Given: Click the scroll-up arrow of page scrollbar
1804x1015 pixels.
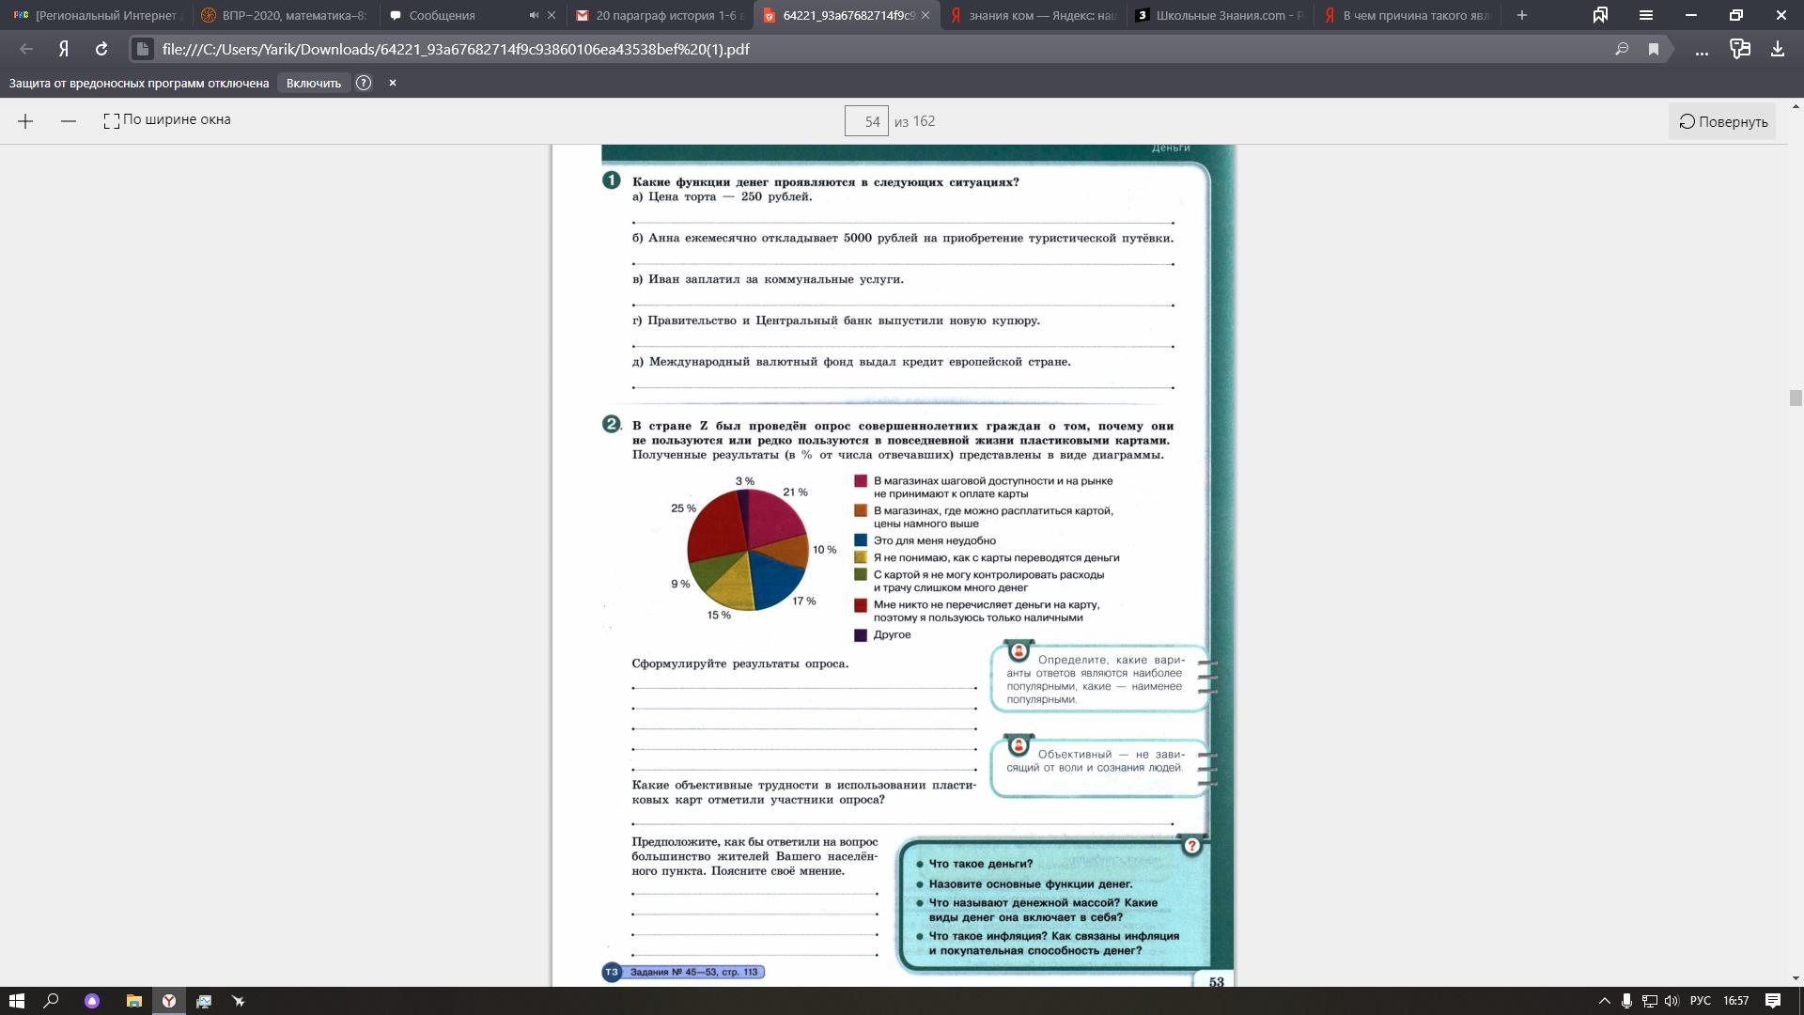Looking at the screenshot, I should pyautogui.click(x=1796, y=105).
